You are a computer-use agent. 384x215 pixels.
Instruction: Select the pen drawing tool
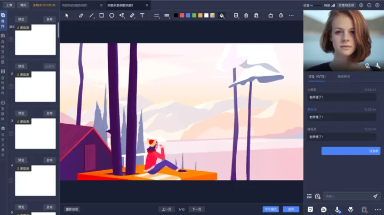(x=81, y=15)
